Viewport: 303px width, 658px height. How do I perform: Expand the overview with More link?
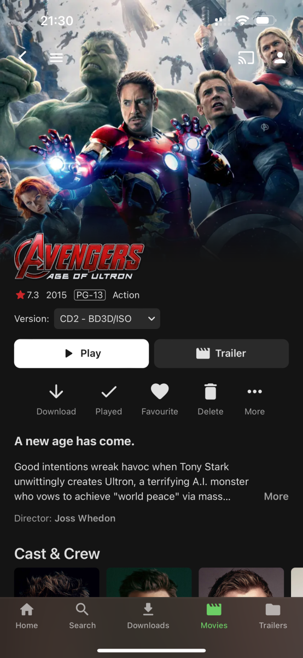click(276, 496)
